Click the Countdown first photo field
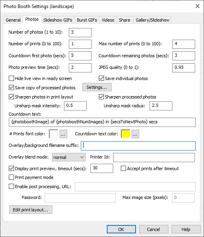Image resolution: width=204 pixels, height=237 pixels. point(80,56)
